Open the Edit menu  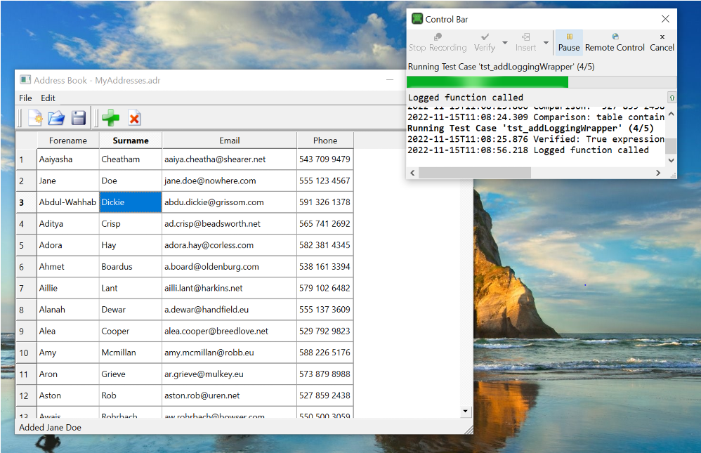[x=48, y=98]
